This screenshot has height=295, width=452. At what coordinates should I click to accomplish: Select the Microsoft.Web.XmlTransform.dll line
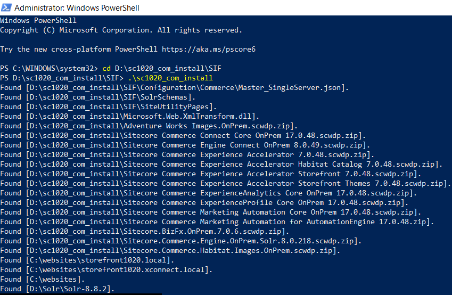(x=130, y=116)
